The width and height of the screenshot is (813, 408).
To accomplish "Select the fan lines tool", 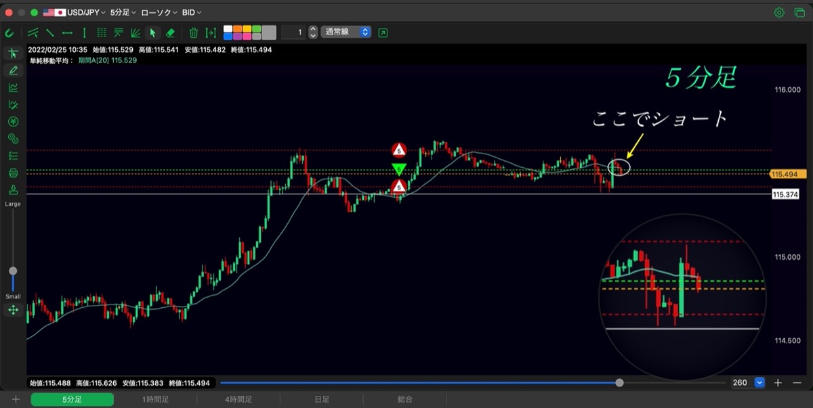I will pyautogui.click(x=135, y=32).
